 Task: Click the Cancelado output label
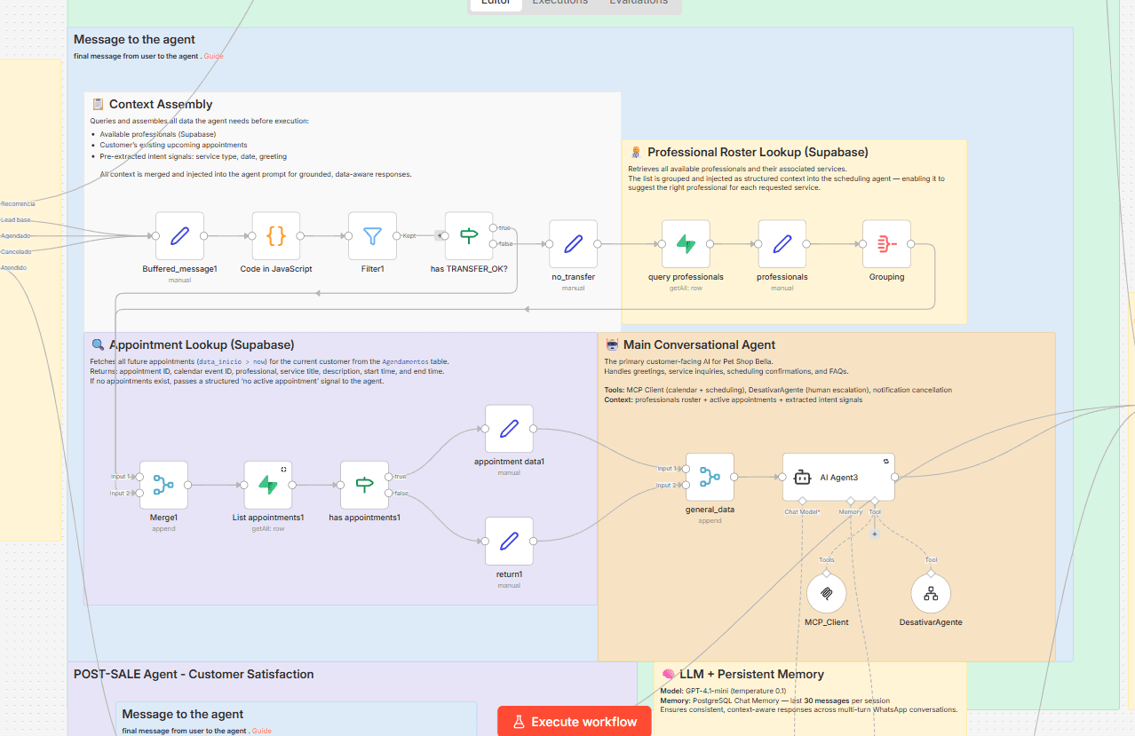[16, 251]
